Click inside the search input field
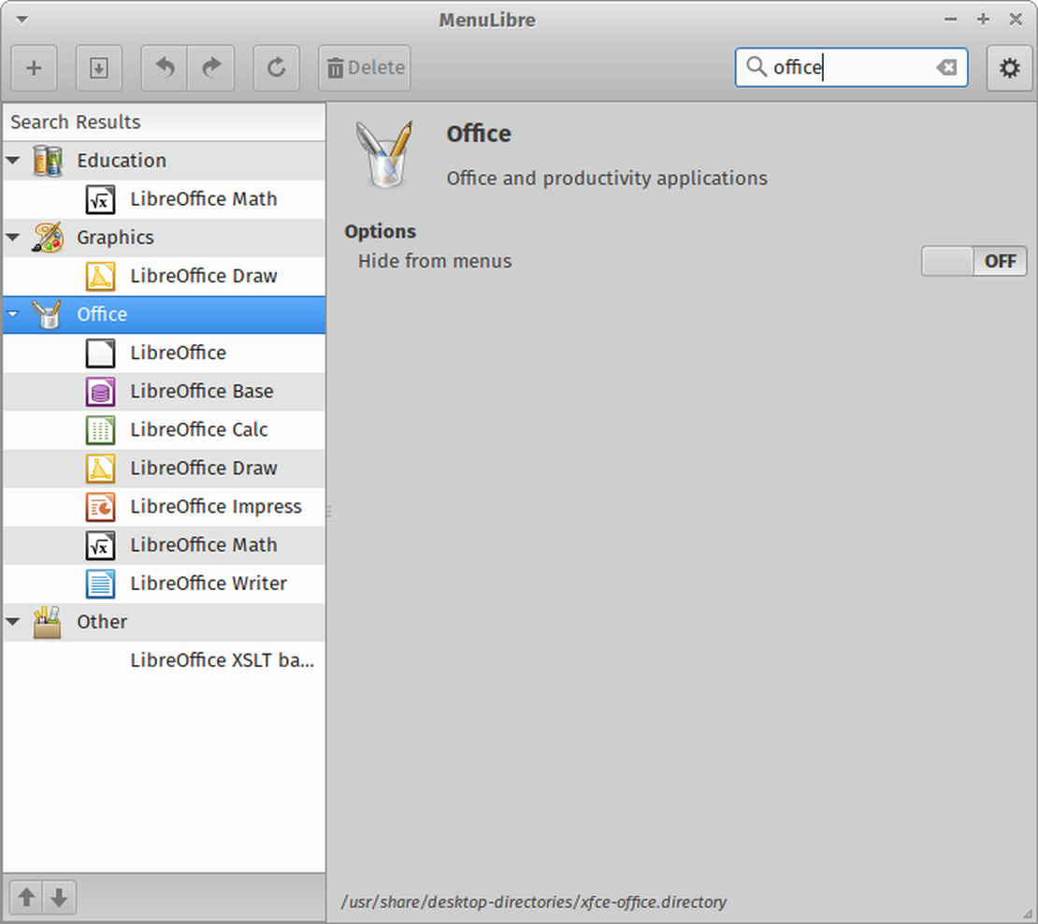This screenshot has width=1038, height=924. point(842,67)
